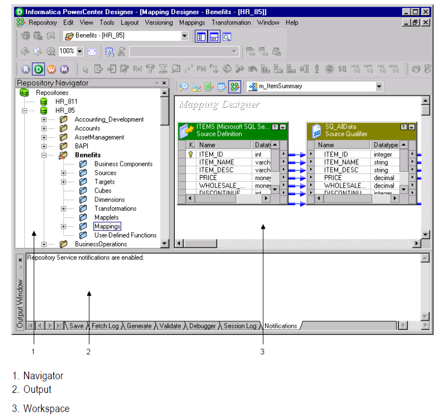Open the Versioning menu
This screenshot has width=445, height=417.
pyautogui.click(x=159, y=22)
